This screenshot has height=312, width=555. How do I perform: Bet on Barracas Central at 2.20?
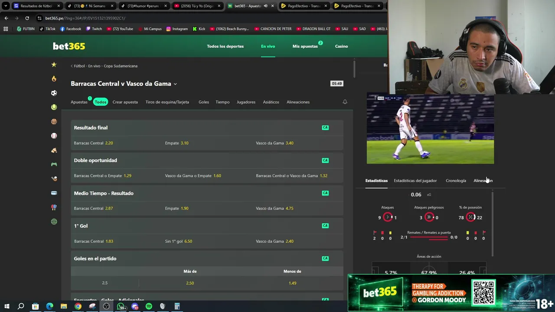pos(117,143)
